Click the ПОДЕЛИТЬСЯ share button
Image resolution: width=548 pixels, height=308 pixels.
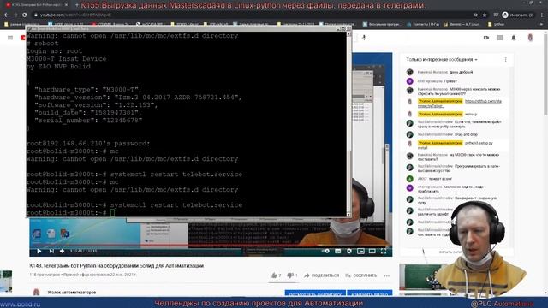pos(321,275)
